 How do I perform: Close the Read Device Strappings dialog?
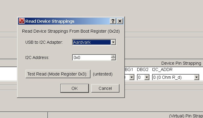[x=120, y=21]
